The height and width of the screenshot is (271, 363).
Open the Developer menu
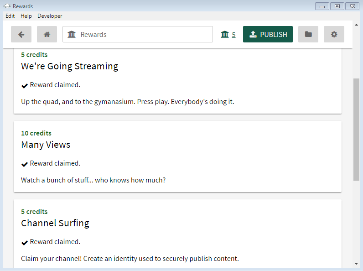[50, 16]
